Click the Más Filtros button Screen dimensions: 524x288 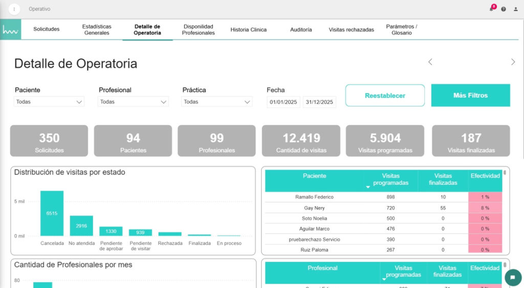(470, 96)
